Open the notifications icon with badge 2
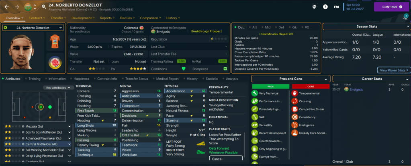Screen dimensions: 411x166 pos(405,17)
